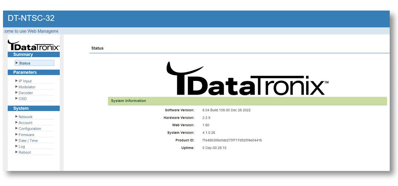Click the triangle icon next to Network
Image resolution: width=398 pixels, height=186 pixels.
[x=17, y=117]
